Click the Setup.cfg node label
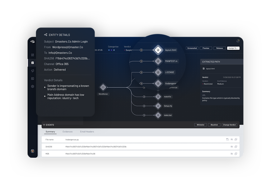 168,106
